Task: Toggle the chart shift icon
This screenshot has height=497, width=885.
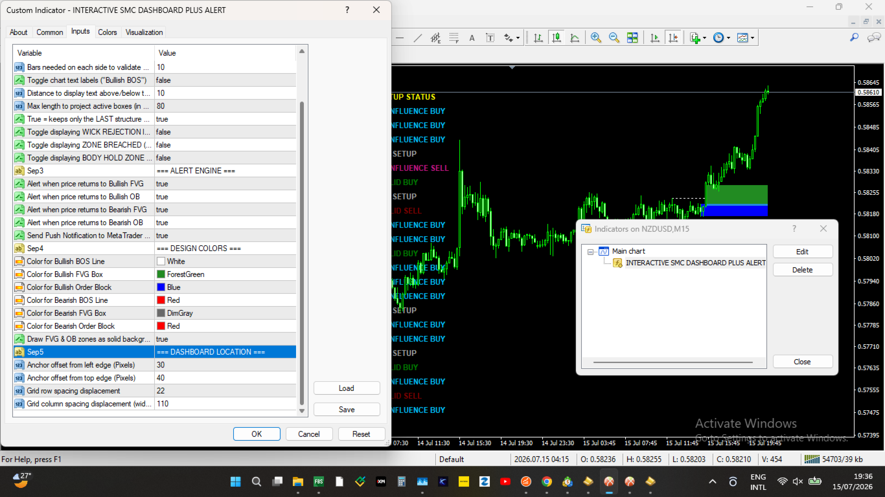Action: coord(674,38)
